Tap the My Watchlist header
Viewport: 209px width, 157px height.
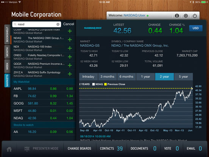[44, 82]
